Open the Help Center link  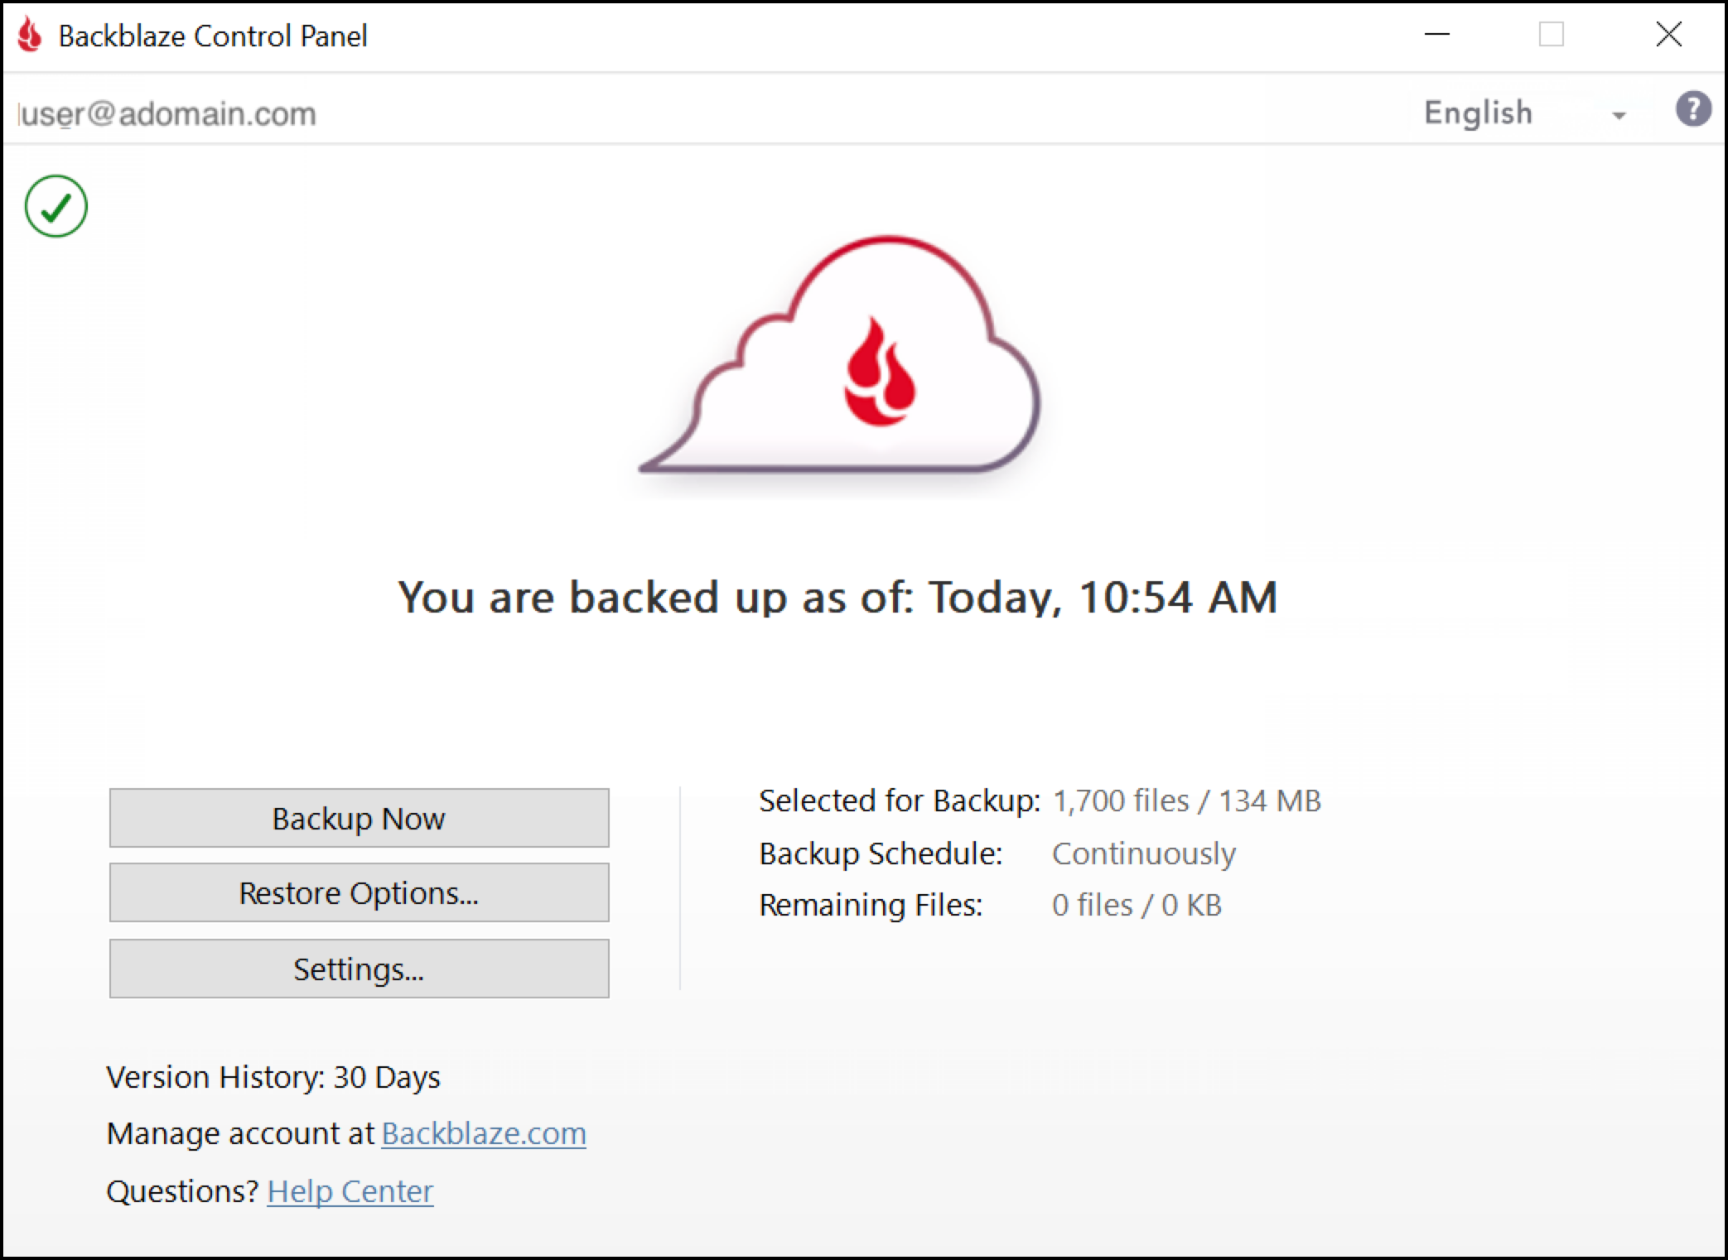click(350, 1191)
